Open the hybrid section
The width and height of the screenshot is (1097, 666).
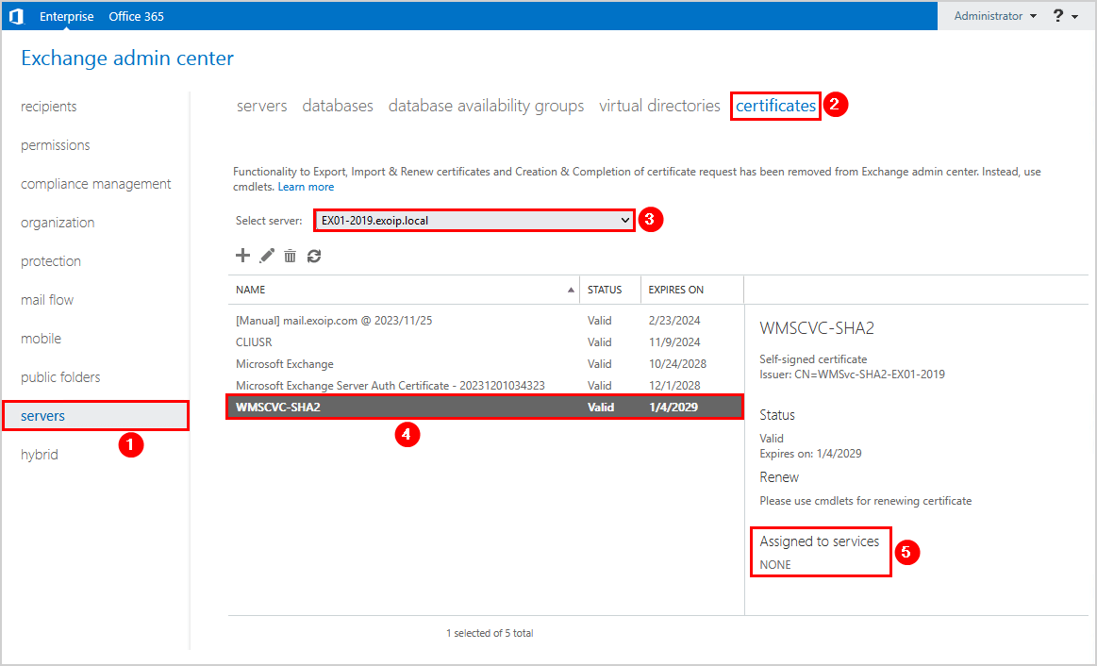(x=40, y=455)
